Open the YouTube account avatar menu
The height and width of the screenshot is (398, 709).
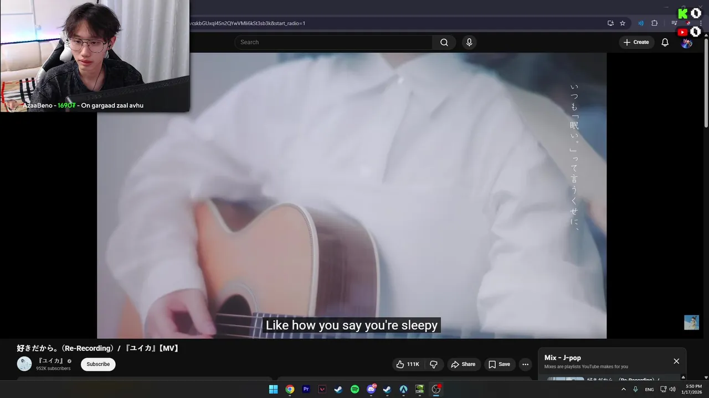[x=687, y=43]
